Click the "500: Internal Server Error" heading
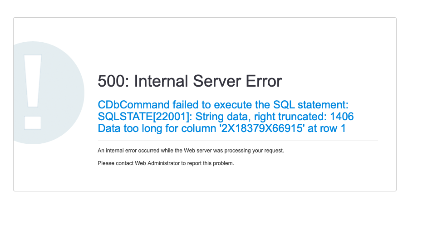Screen dimensions: 447x225 (190, 82)
